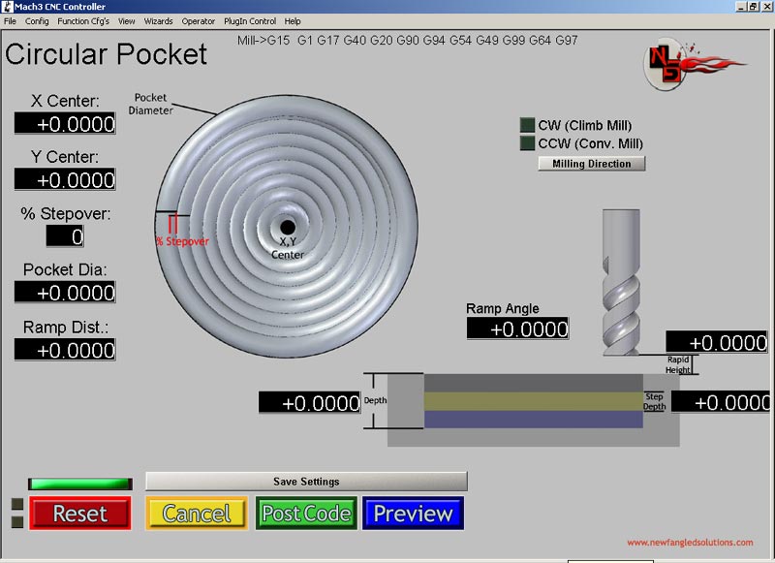
Task: Open the PlugIn Control menu
Action: click(x=250, y=21)
